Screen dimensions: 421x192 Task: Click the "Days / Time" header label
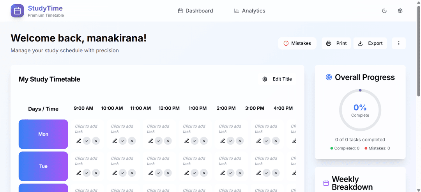point(43,109)
